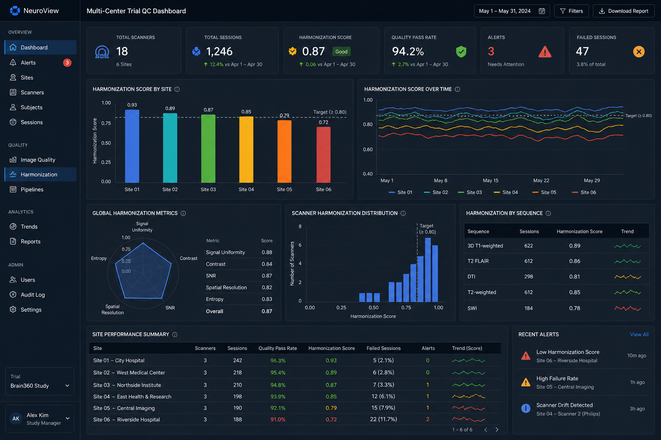
Task: Open the May 1 – May 31, 2024 date picker
Action: [512, 11]
